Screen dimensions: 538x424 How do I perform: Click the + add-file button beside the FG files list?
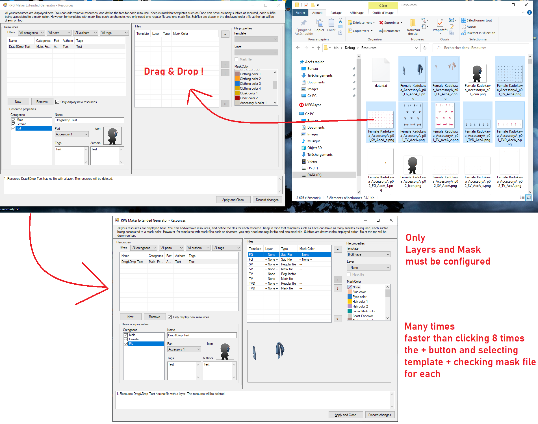click(x=338, y=249)
